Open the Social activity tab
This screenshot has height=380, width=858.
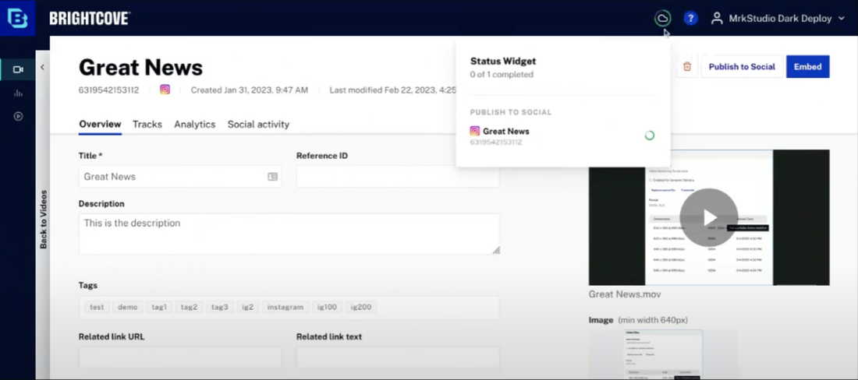[x=258, y=124]
